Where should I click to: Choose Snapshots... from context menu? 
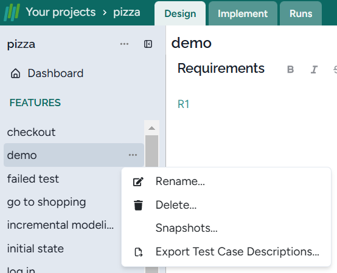click(187, 227)
